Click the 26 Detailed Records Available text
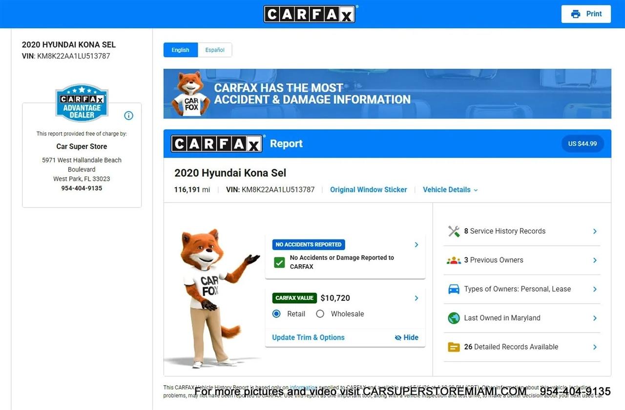Screen dimensions: 625x410 click(x=511, y=347)
